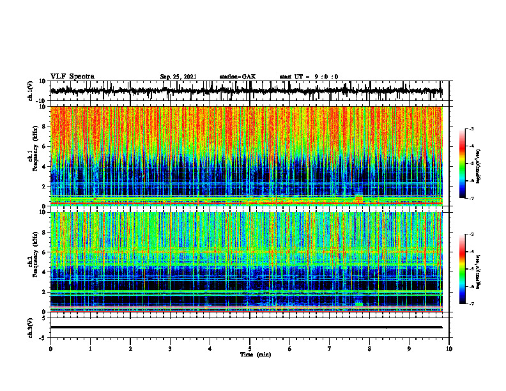The height and width of the screenshot is (391, 506).
Task: Click the ch.1 color bar log(PSD) label
Action: (479, 167)
